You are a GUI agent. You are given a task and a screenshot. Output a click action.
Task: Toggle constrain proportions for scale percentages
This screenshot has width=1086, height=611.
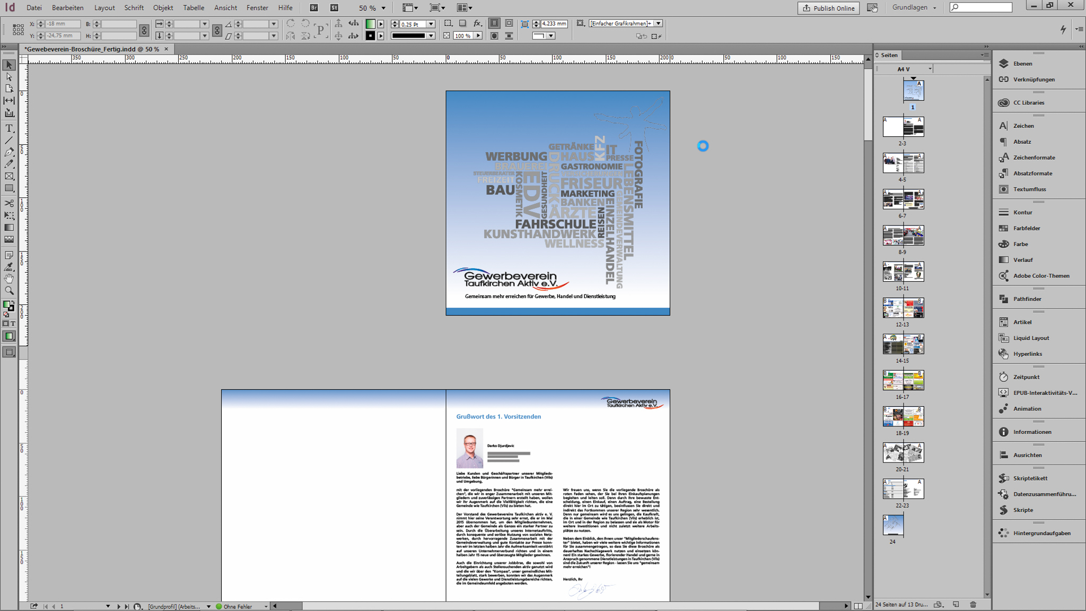tap(217, 30)
